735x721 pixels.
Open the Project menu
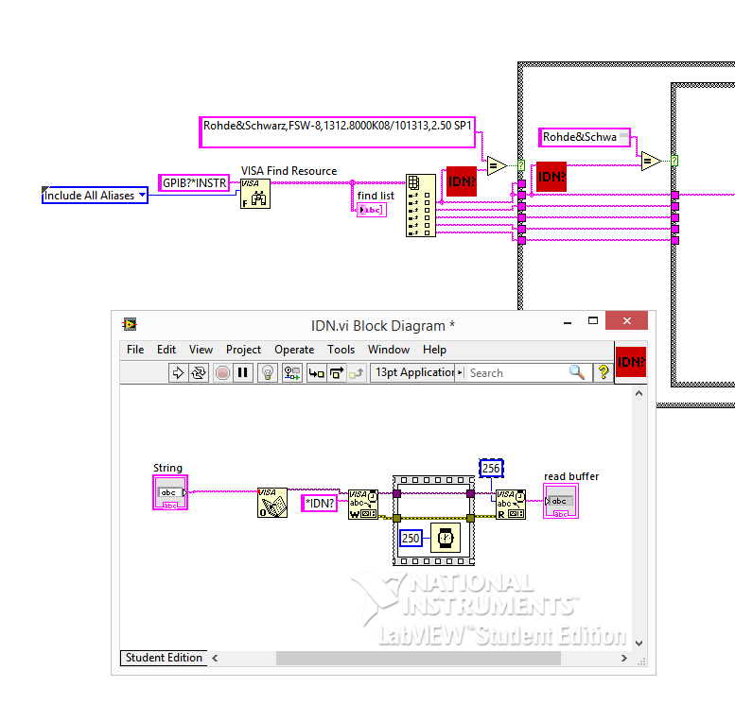click(243, 350)
